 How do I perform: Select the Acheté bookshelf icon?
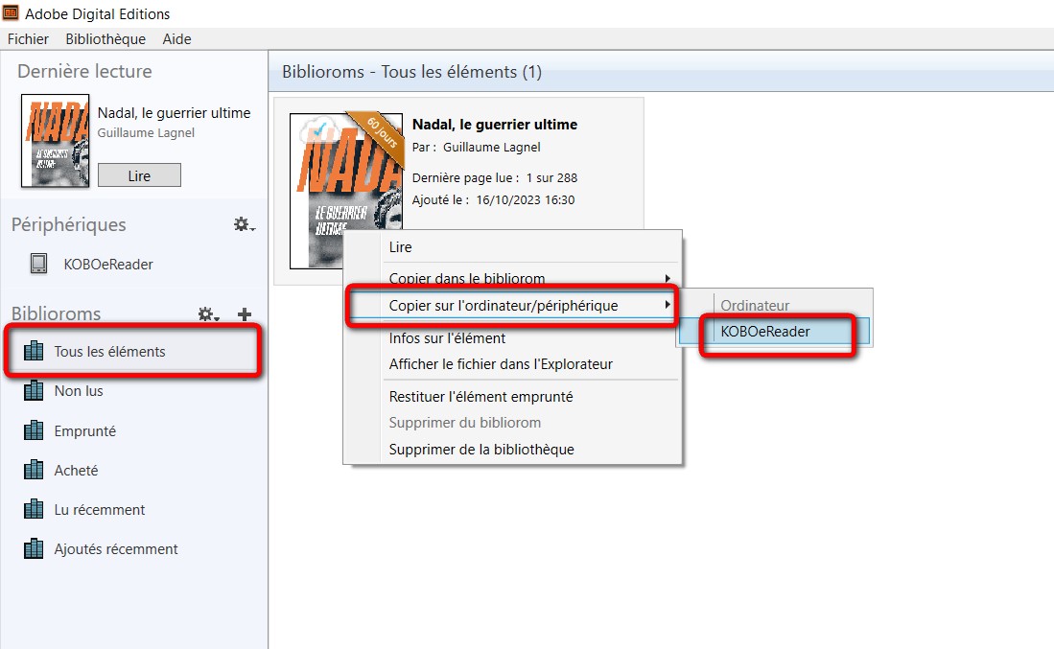point(35,471)
